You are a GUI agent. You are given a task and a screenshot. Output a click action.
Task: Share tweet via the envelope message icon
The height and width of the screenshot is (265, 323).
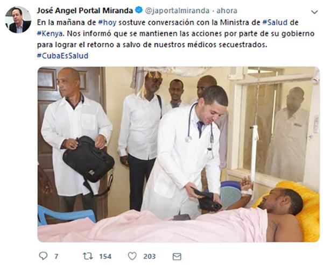[x=177, y=256]
